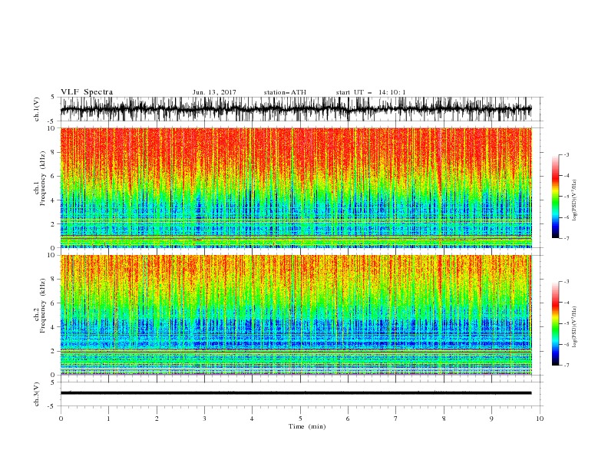Select the log(PSD) label beside ch.2 color bar

coord(575,327)
